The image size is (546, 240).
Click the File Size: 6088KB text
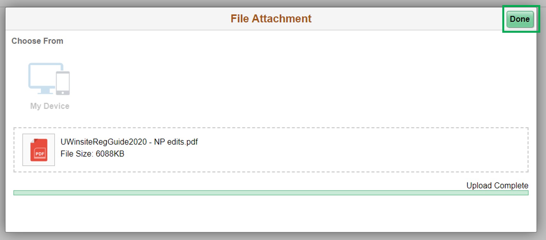[x=93, y=154]
